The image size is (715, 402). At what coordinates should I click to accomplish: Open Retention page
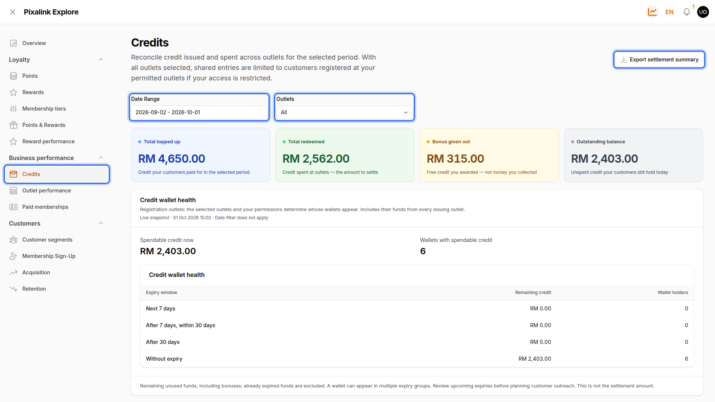57,289
